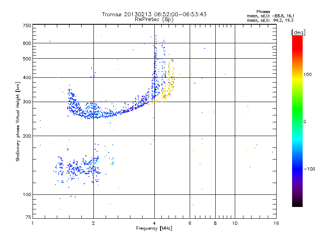Click the x-axis tick label '2'
Viewport: 325px width, 243px height.
[x=93, y=223]
